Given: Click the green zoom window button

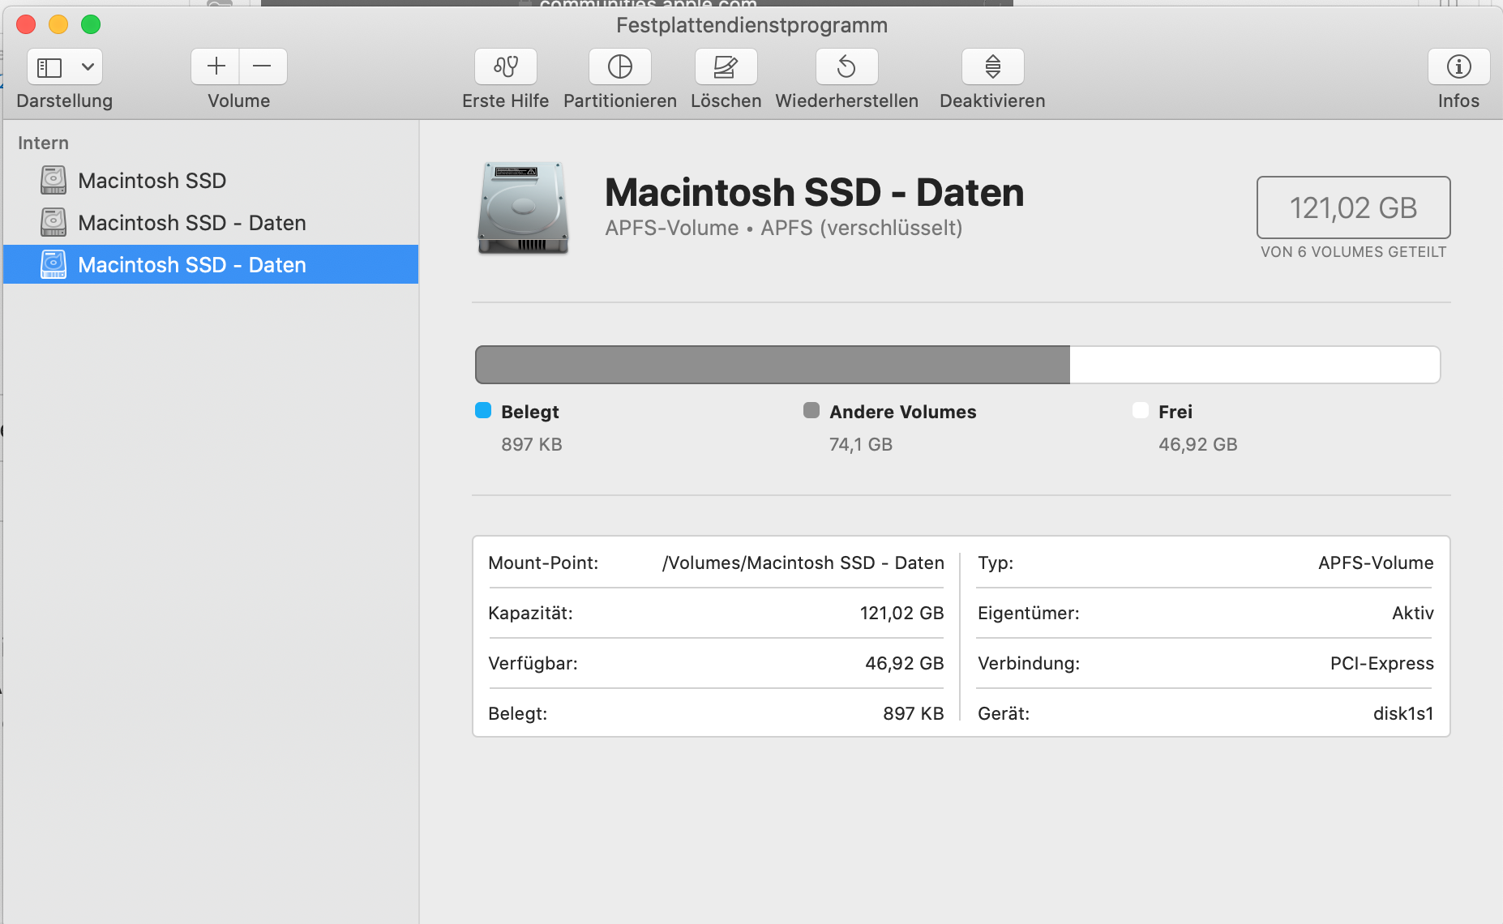Looking at the screenshot, I should [91, 24].
